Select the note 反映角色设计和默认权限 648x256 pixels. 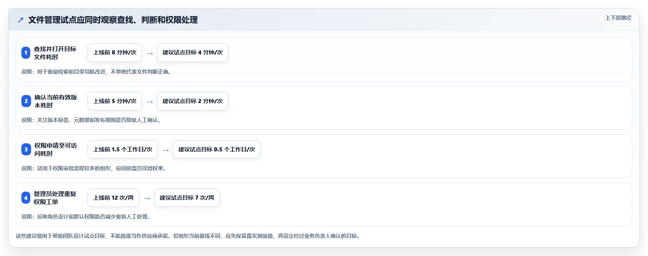(x=66, y=217)
